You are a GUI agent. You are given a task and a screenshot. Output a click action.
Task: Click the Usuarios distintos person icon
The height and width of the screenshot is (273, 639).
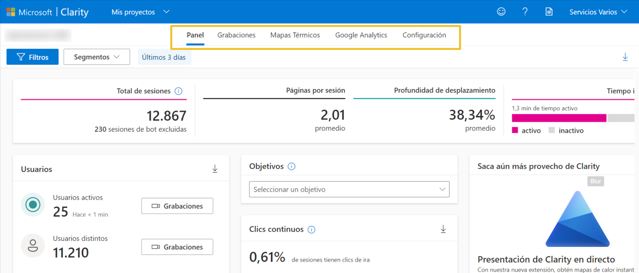33,246
